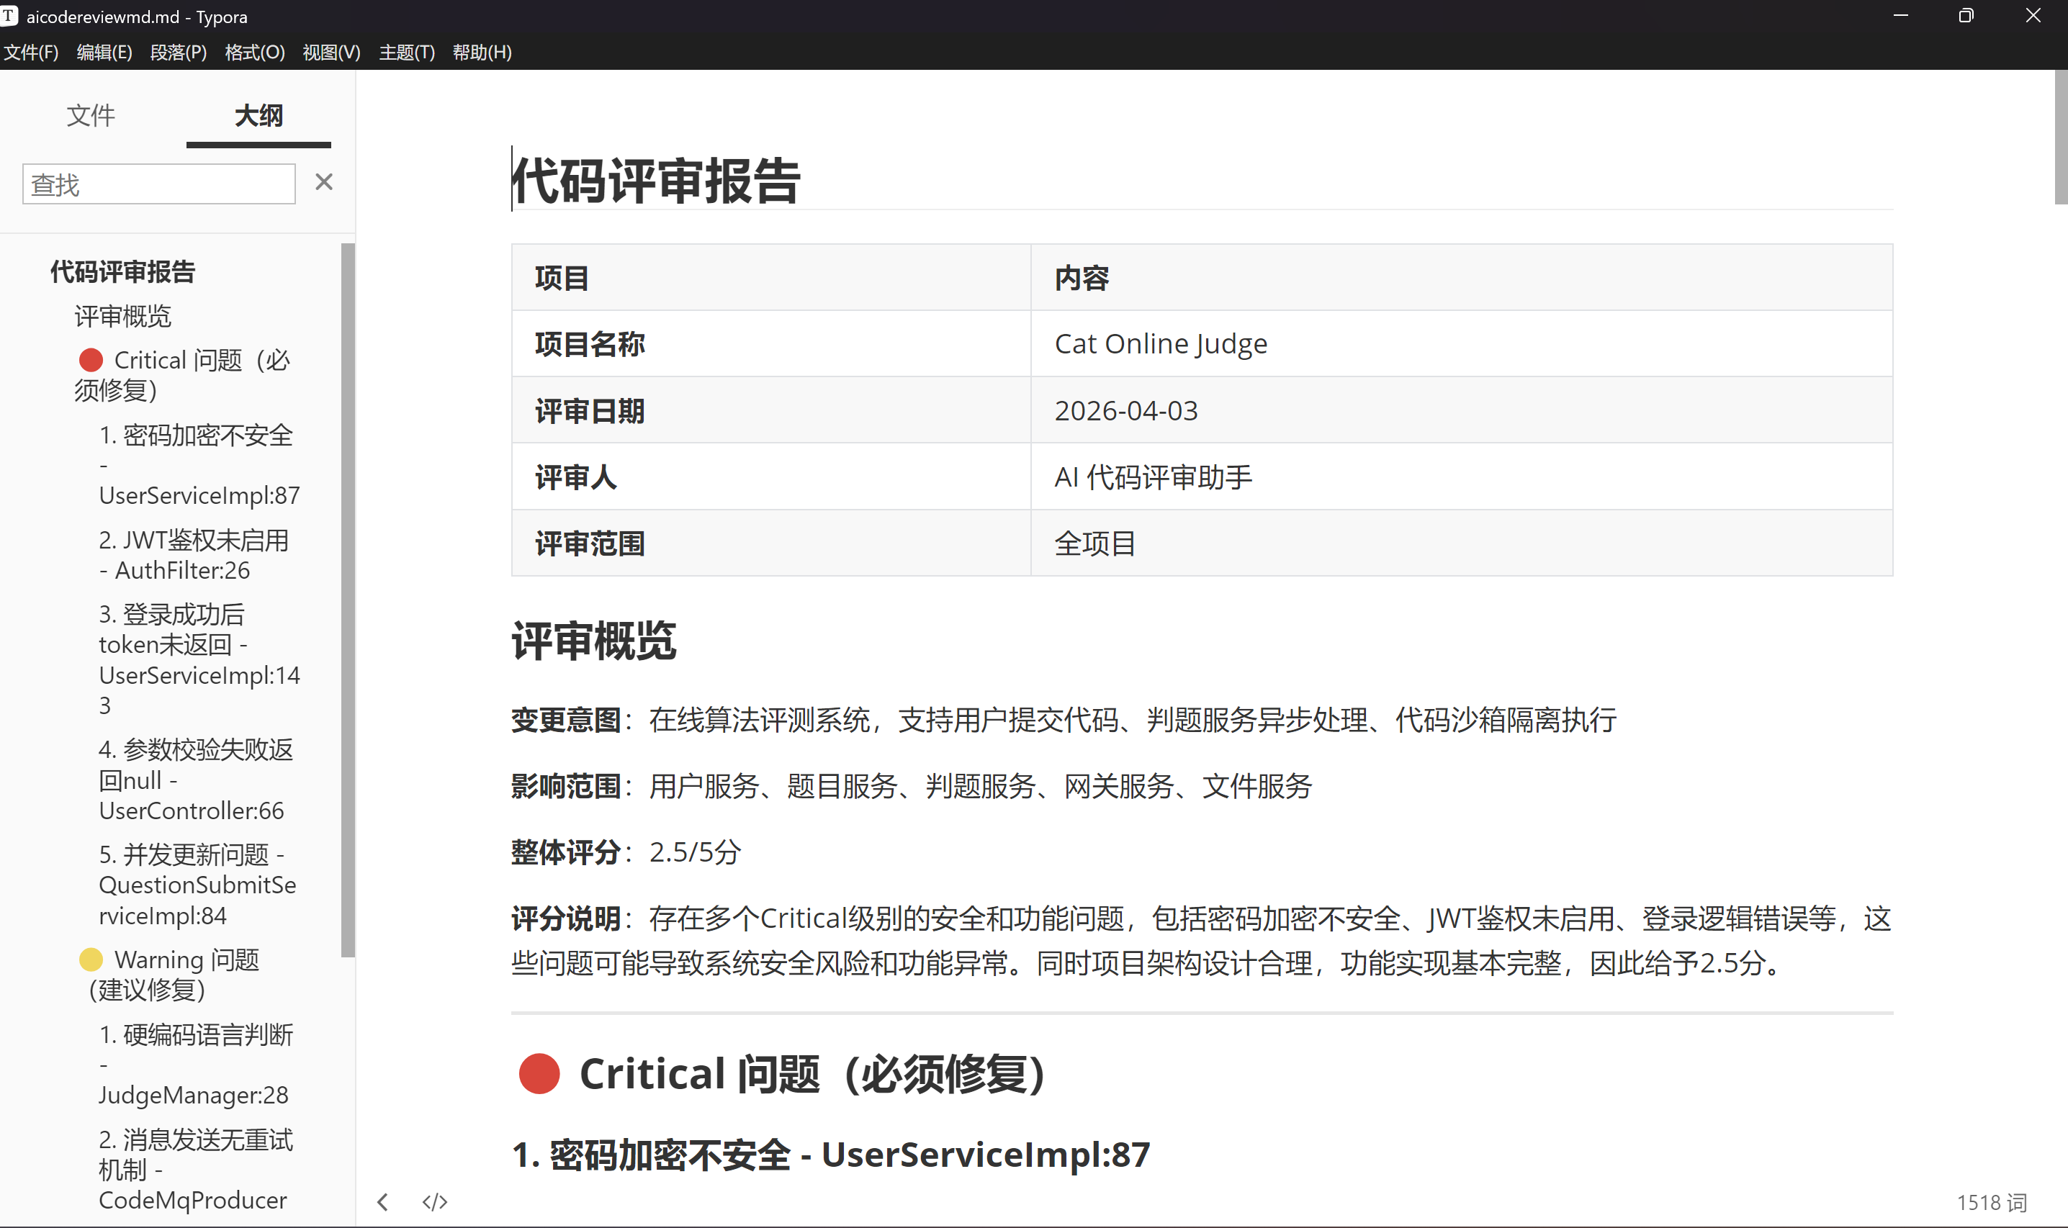
Task: Click the AI 代码评审助手 cell
Action: click(1462, 477)
